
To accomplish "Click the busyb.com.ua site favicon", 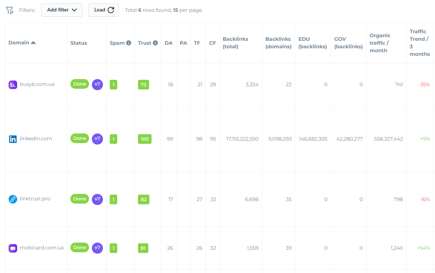I will (x=13, y=84).
